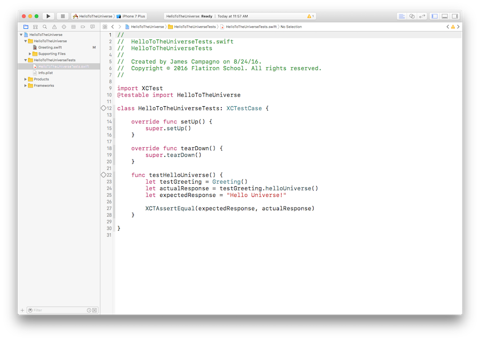Collapse the HelloToTheUniverse group folder
This screenshot has height=340, width=480.
pos(26,41)
